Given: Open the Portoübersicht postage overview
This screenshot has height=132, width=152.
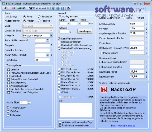Looking at the screenshot, I should (x=39, y=8).
